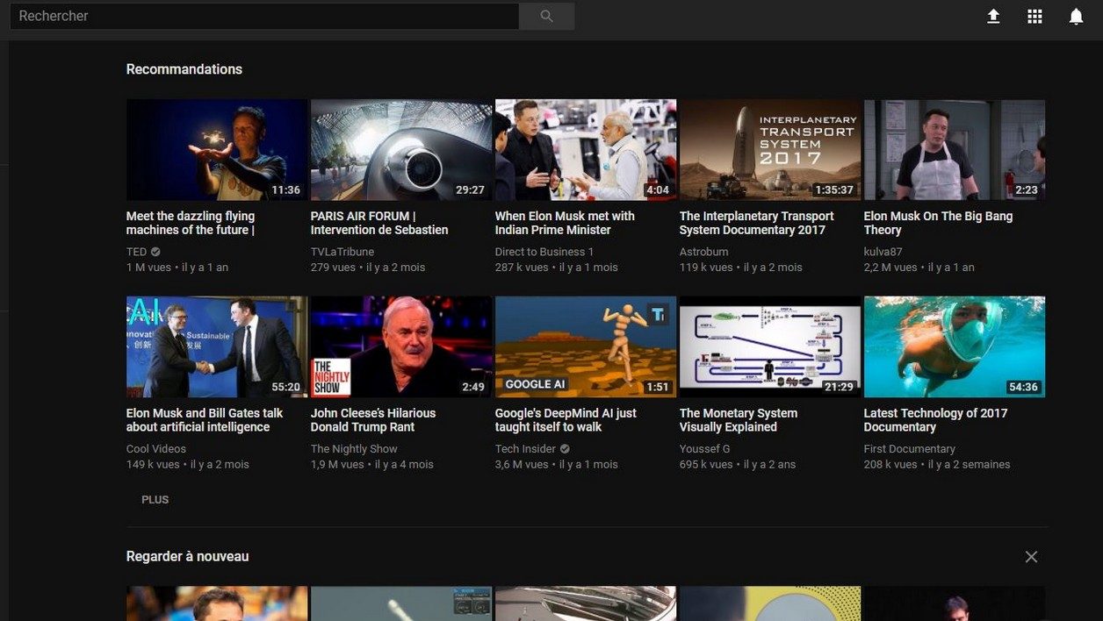Go to the Tech Insider channel

(x=525, y=449)
